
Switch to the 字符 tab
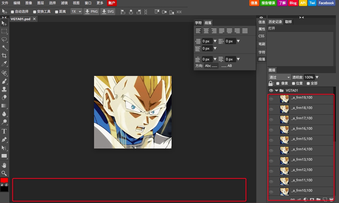(x=198, y=23)
